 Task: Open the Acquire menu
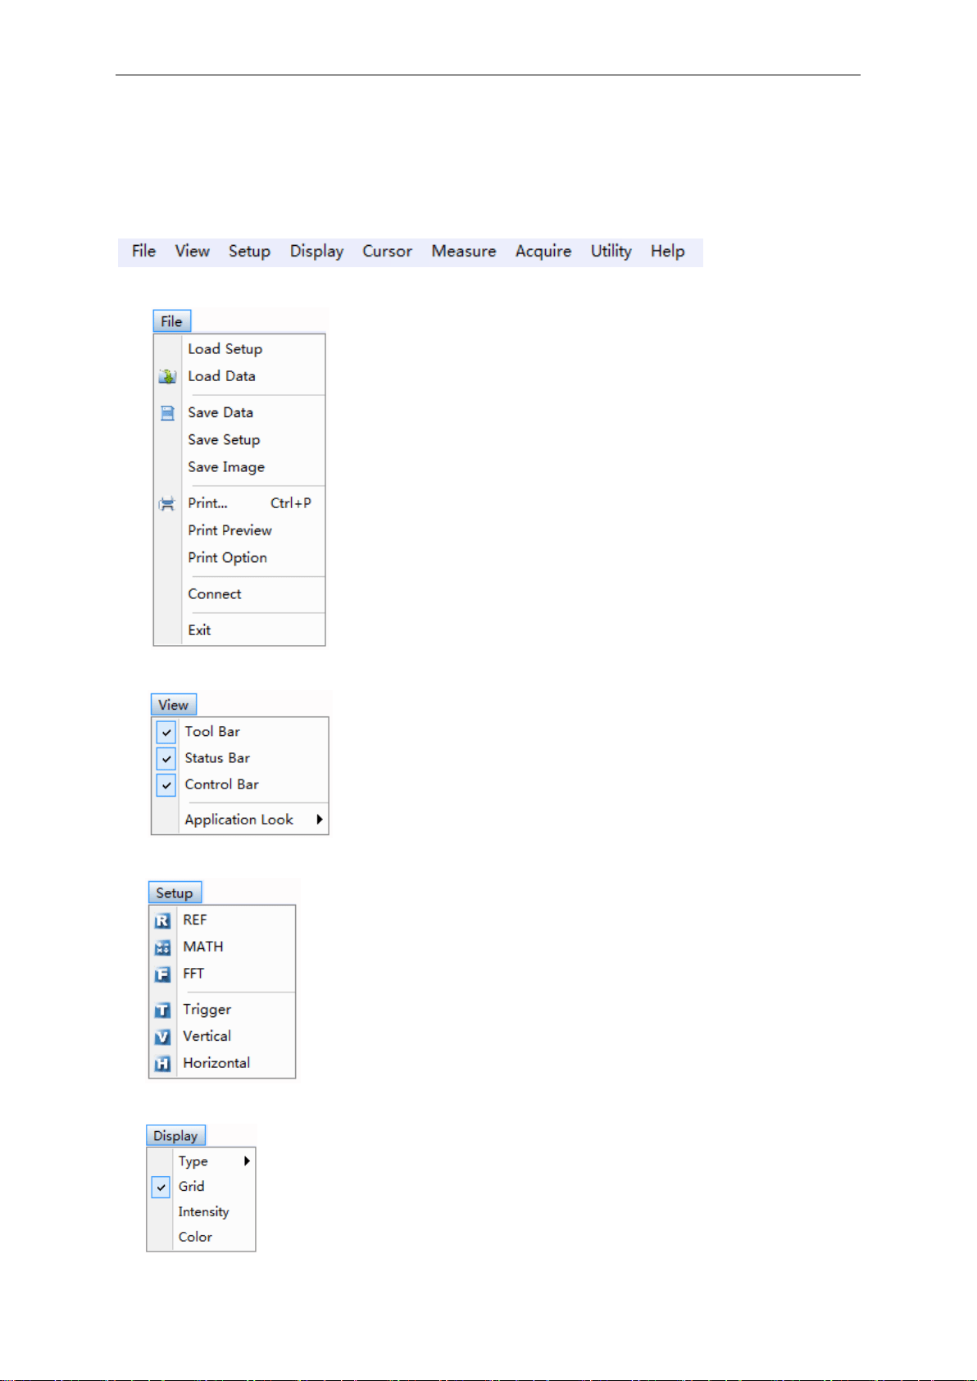pos(543,252)
